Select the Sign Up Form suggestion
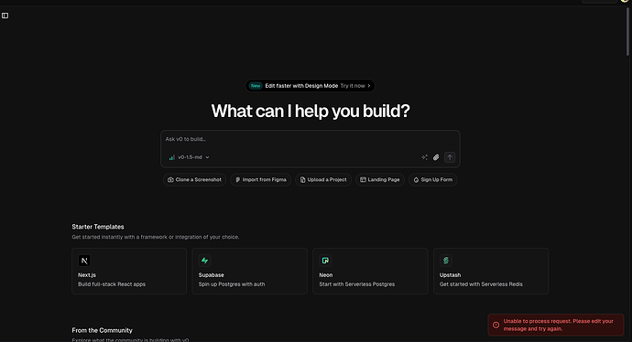Viewport: 632px width, 342px height. [433, 180]
